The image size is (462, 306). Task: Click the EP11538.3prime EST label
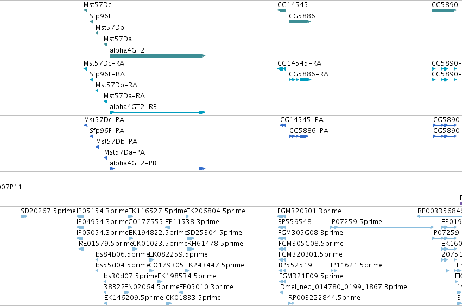click(192, 222)
